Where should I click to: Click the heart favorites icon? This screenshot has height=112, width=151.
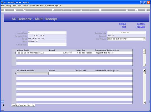(53, 10)
